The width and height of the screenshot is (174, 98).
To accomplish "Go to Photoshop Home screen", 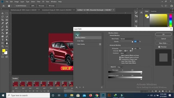I will click(x=4, y=6).
